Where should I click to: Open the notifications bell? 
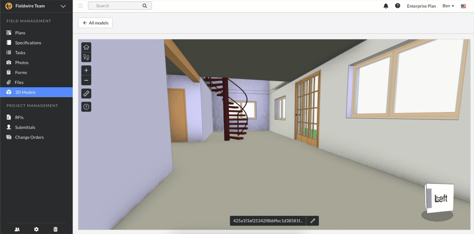click(386, 6)
